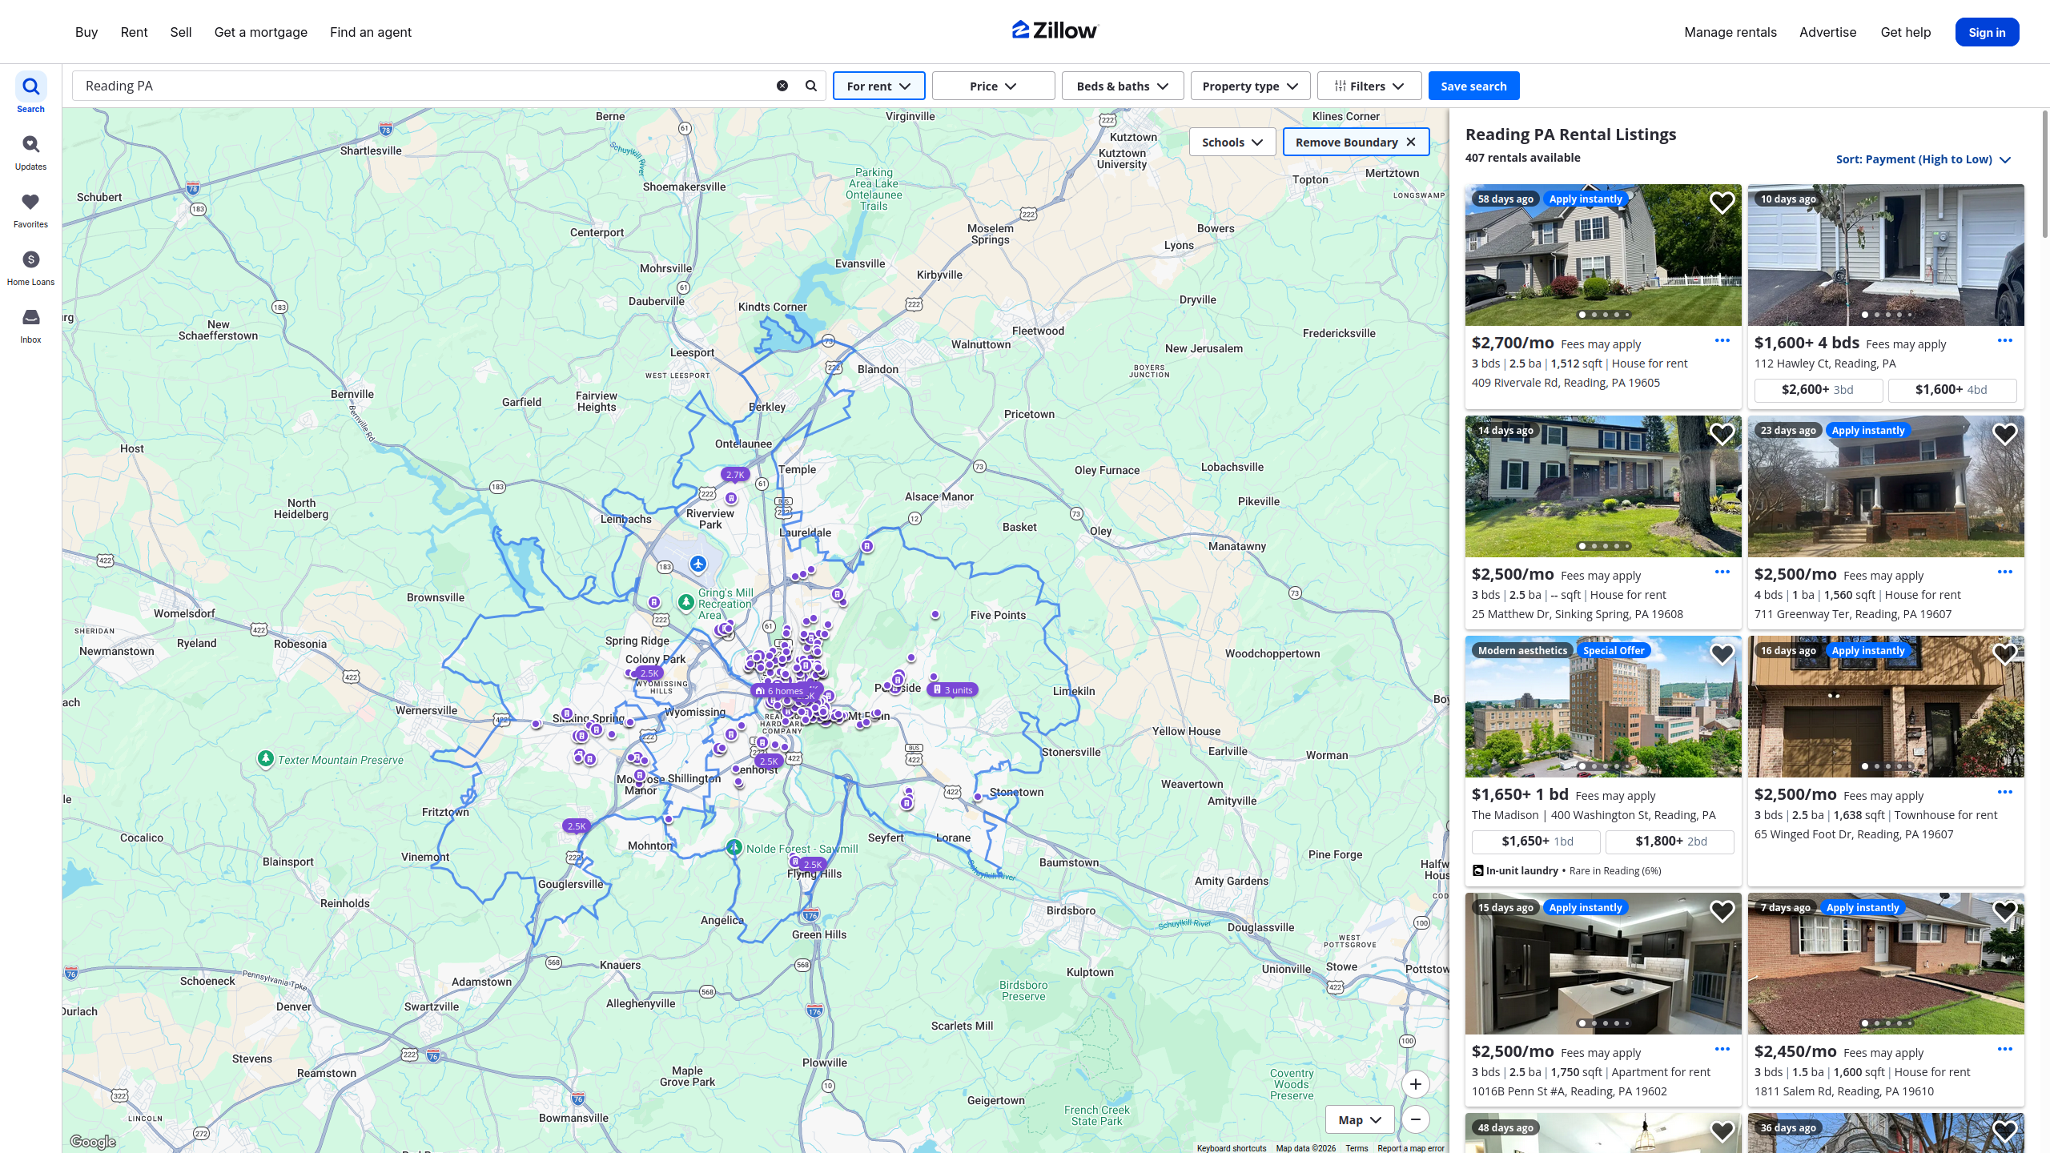Screen dimensions: 2050x1153
Task: Favorite the 65 Winged Foot Dr listing
Action: [x=2004, y=654]
